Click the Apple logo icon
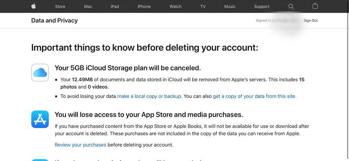The height and width of the screenshot is (161, 349). click(34, 6)
